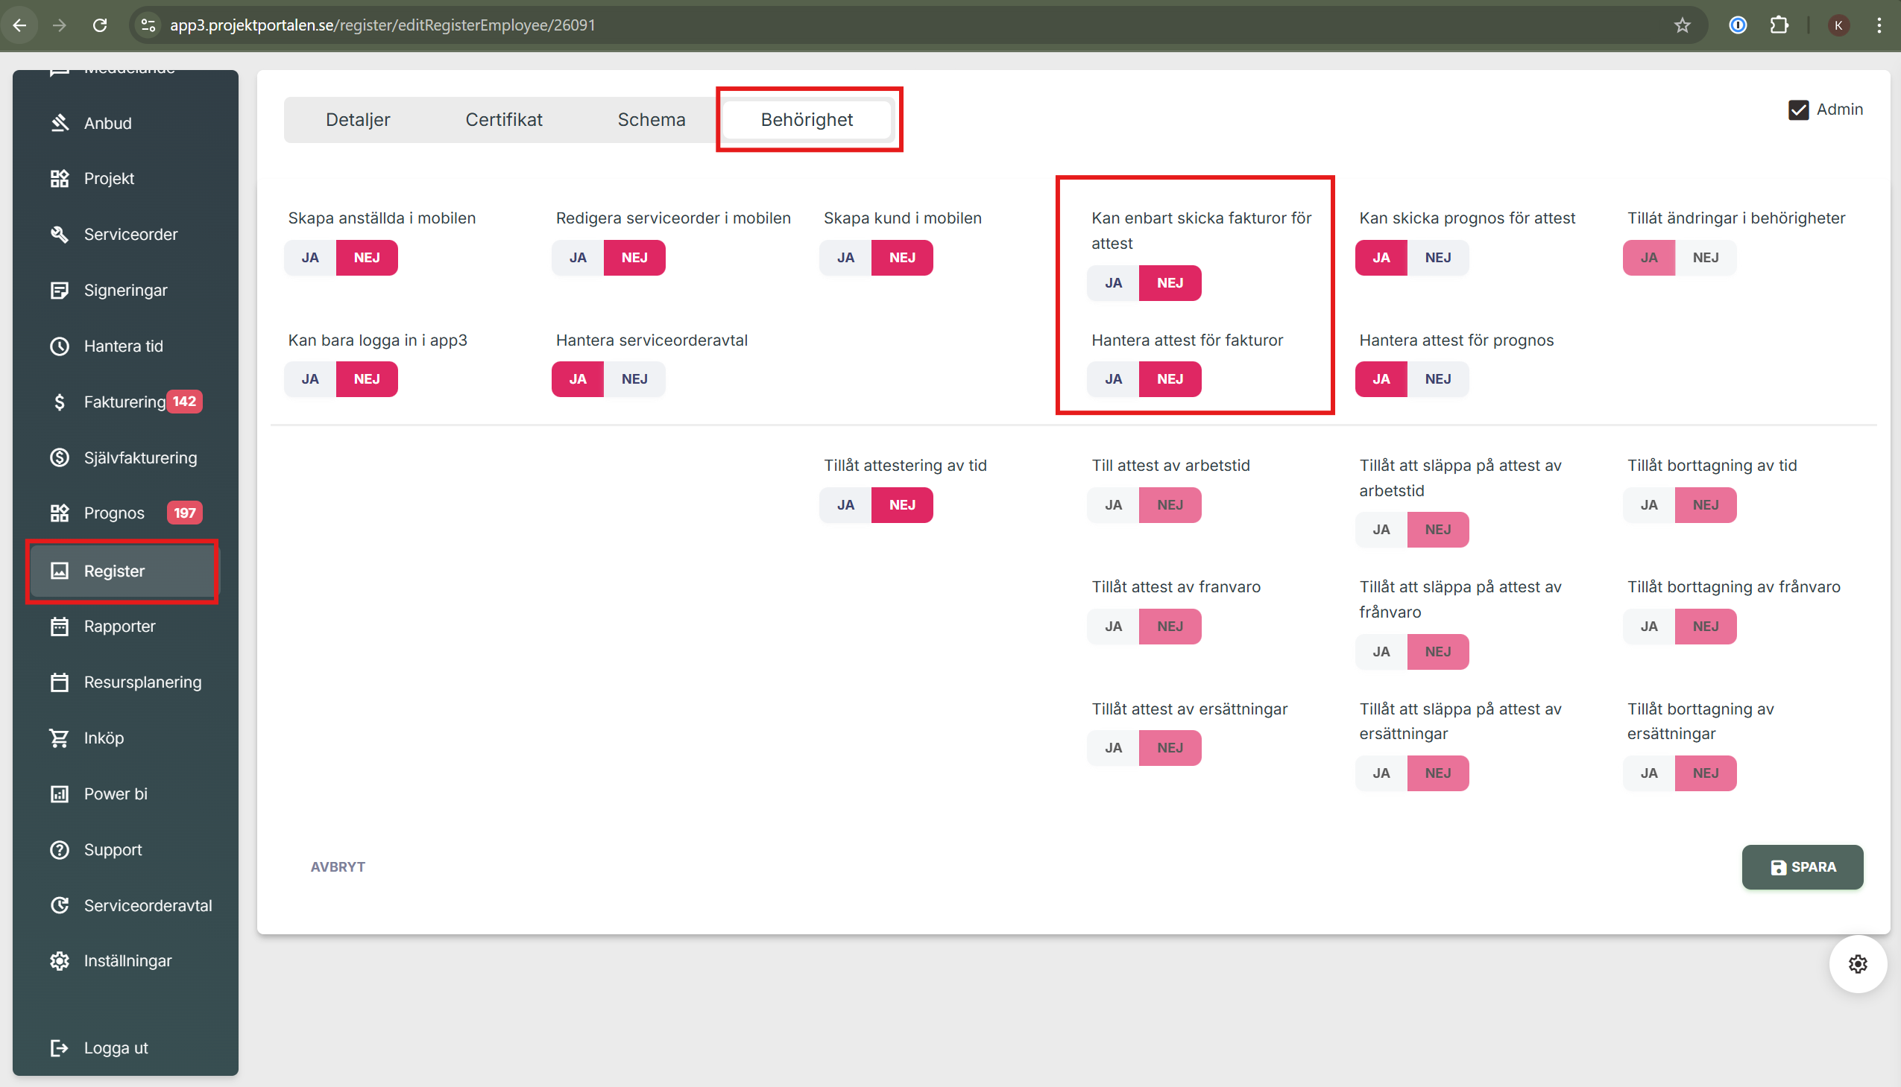Open the Certifikat tab
This screenshot has width=1901, height=1087.
(503, 119)
